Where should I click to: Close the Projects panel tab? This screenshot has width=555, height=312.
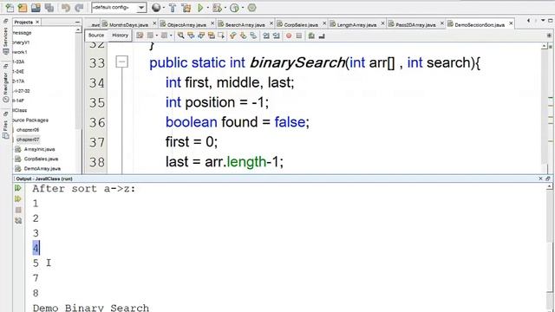[37, 22]
